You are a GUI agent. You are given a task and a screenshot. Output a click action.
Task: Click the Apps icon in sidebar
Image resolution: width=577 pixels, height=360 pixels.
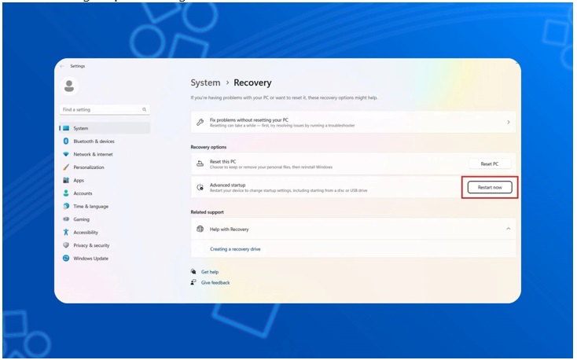click(66, 180)
